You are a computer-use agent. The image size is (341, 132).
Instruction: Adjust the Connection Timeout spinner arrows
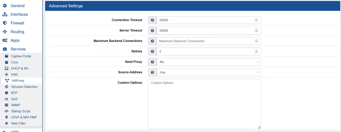[x=256, y=20]
